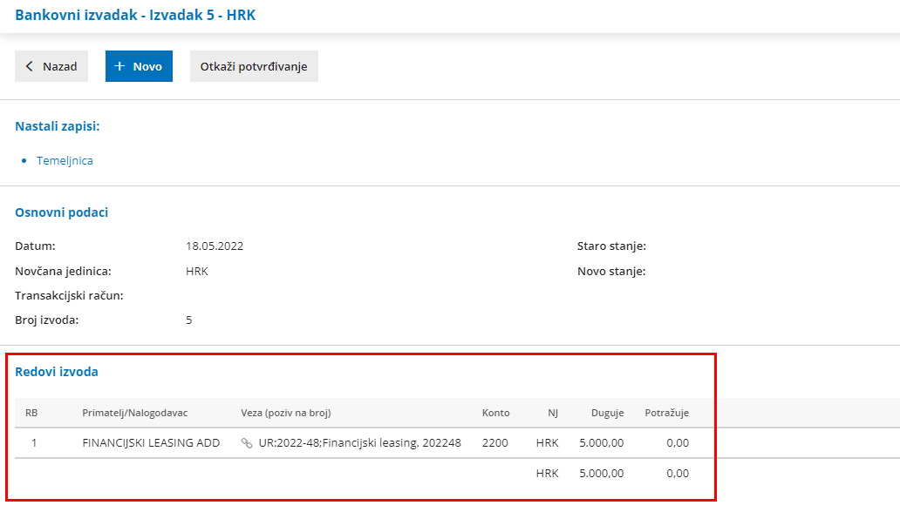This screenshot has width=900, height=512.
Task: Open the Temeljnica link
Action: click(x=65, y=161)
